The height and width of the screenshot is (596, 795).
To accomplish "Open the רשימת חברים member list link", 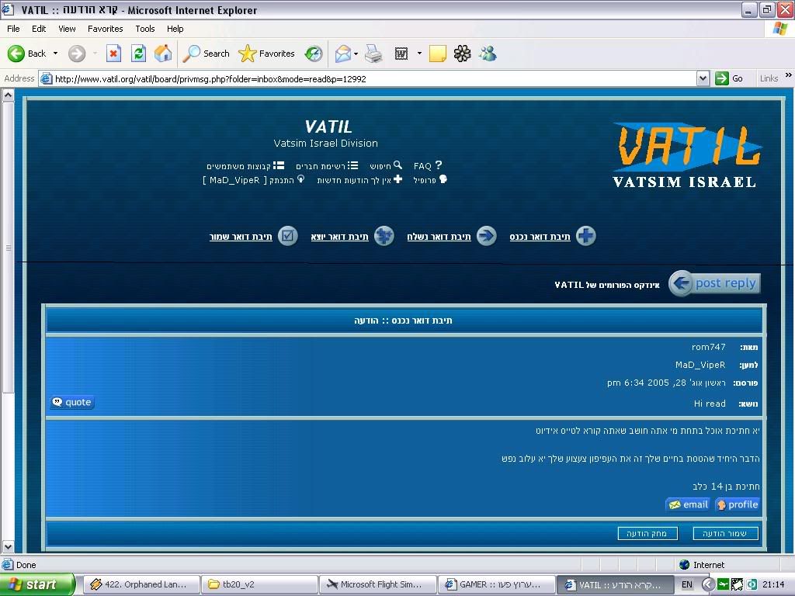I will pyautogui.click(x=327, y=166).
